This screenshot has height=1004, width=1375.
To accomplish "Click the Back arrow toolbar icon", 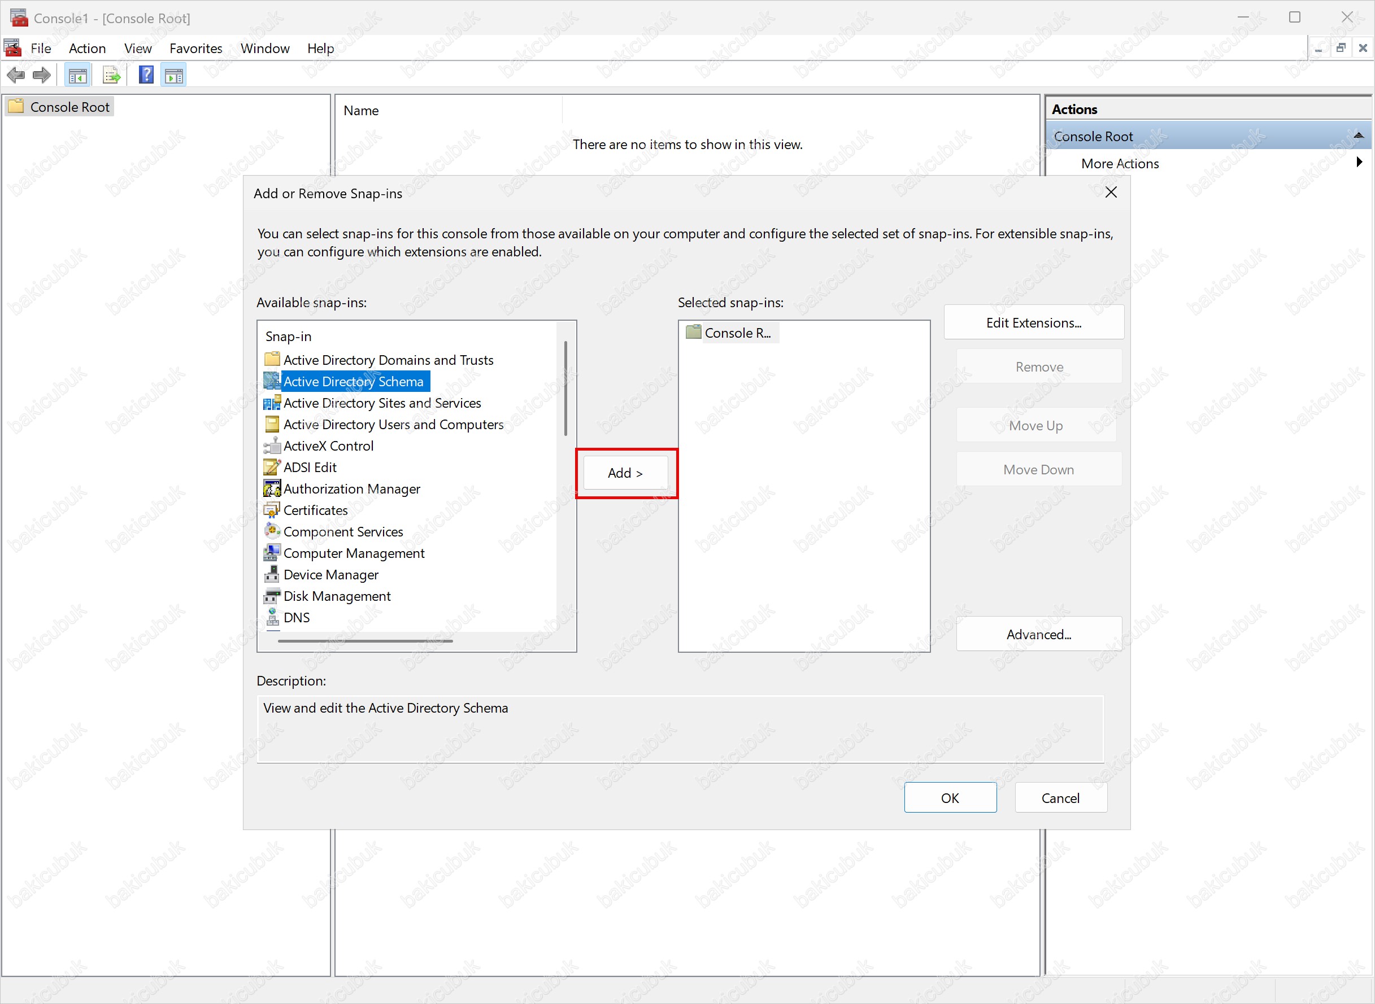I will pos(16,75).
